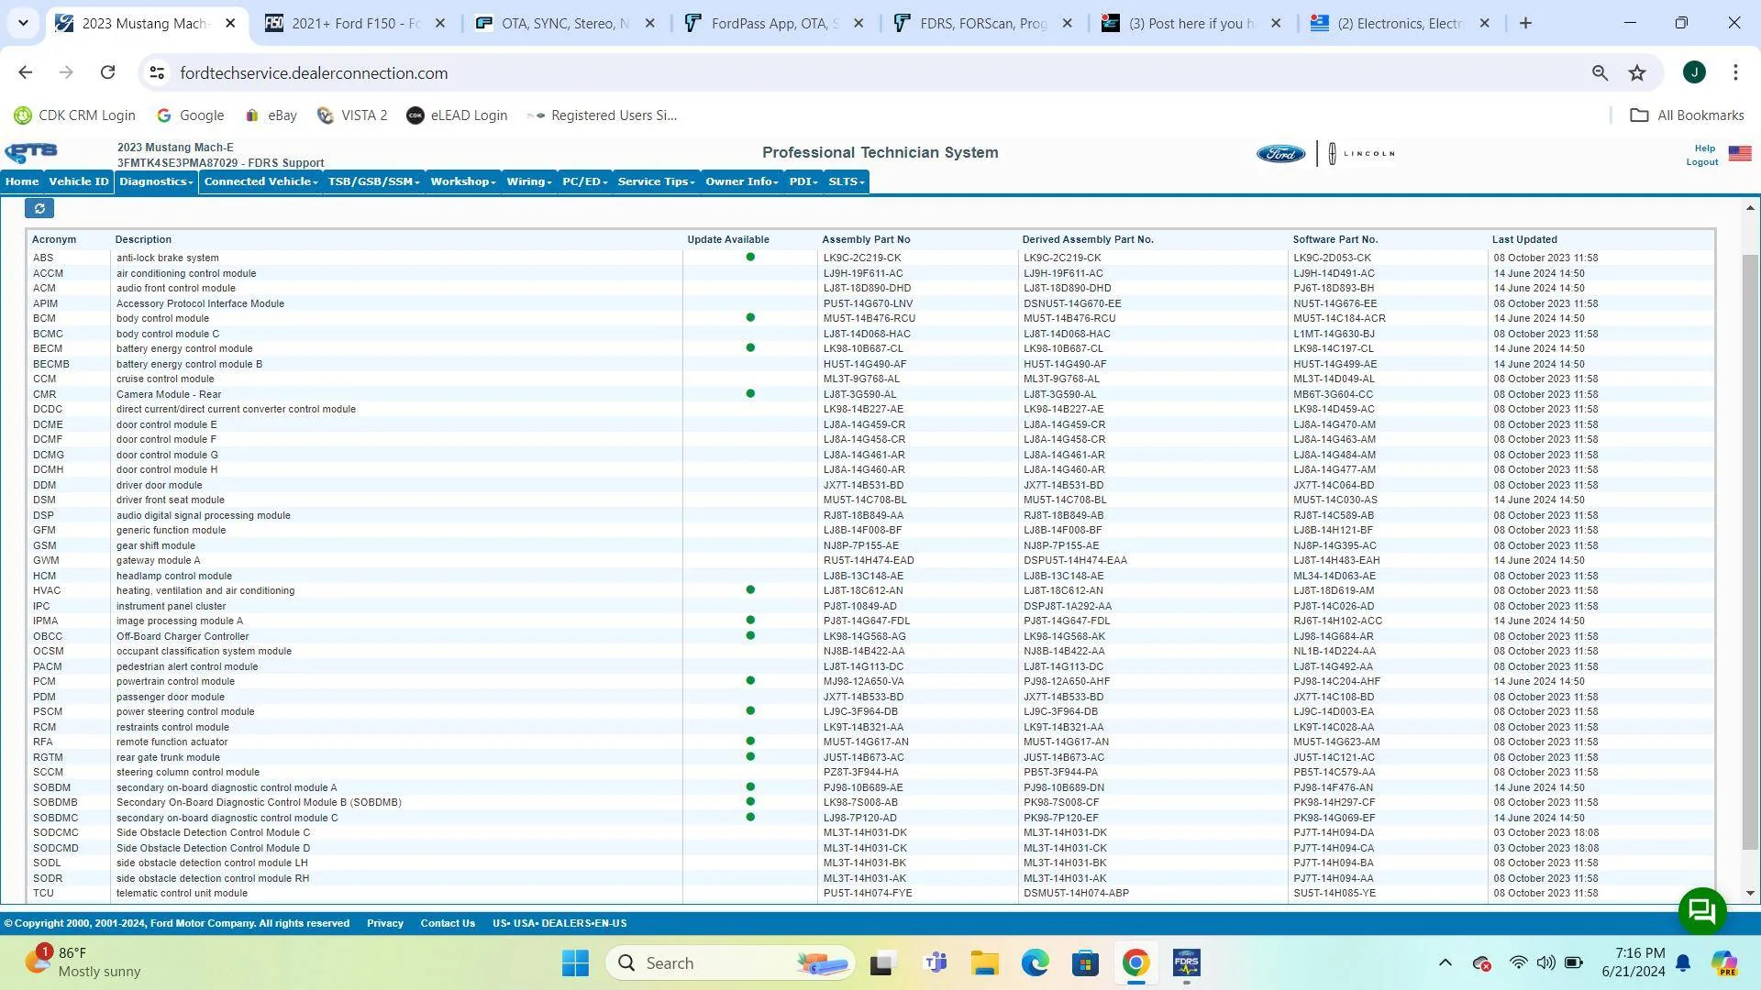
Task: Click the Acronym column header
Action: tap(54, 239)
